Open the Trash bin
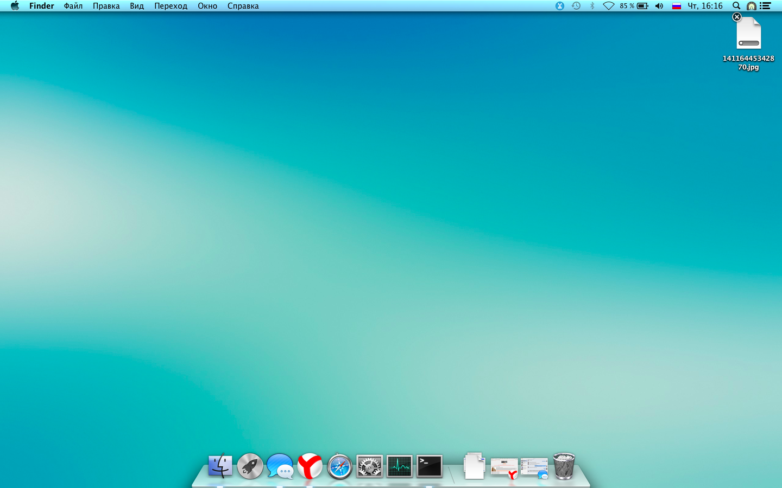 (x=564, y=466)
